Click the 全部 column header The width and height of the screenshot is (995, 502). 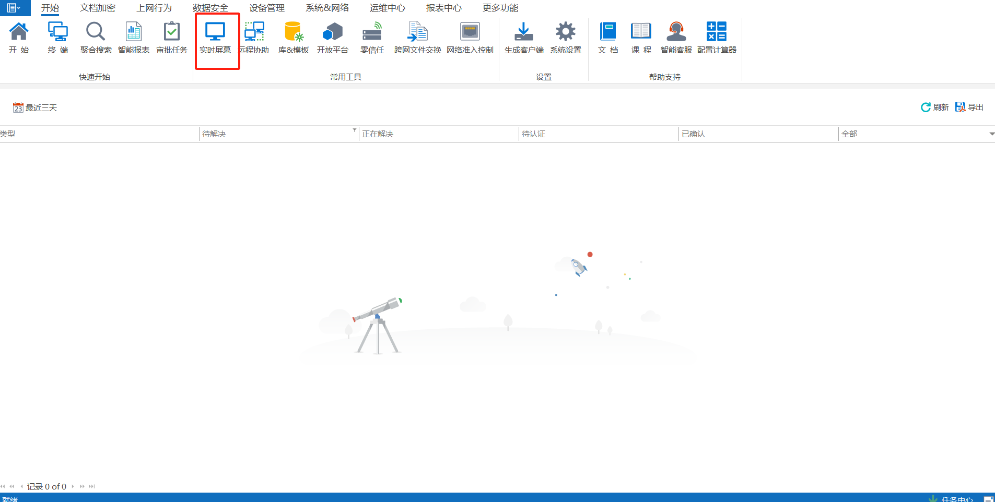pos(917,134)
